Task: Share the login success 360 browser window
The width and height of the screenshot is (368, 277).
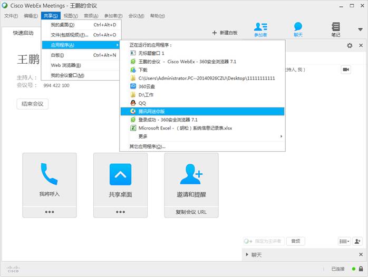Action: click(202, 120)
